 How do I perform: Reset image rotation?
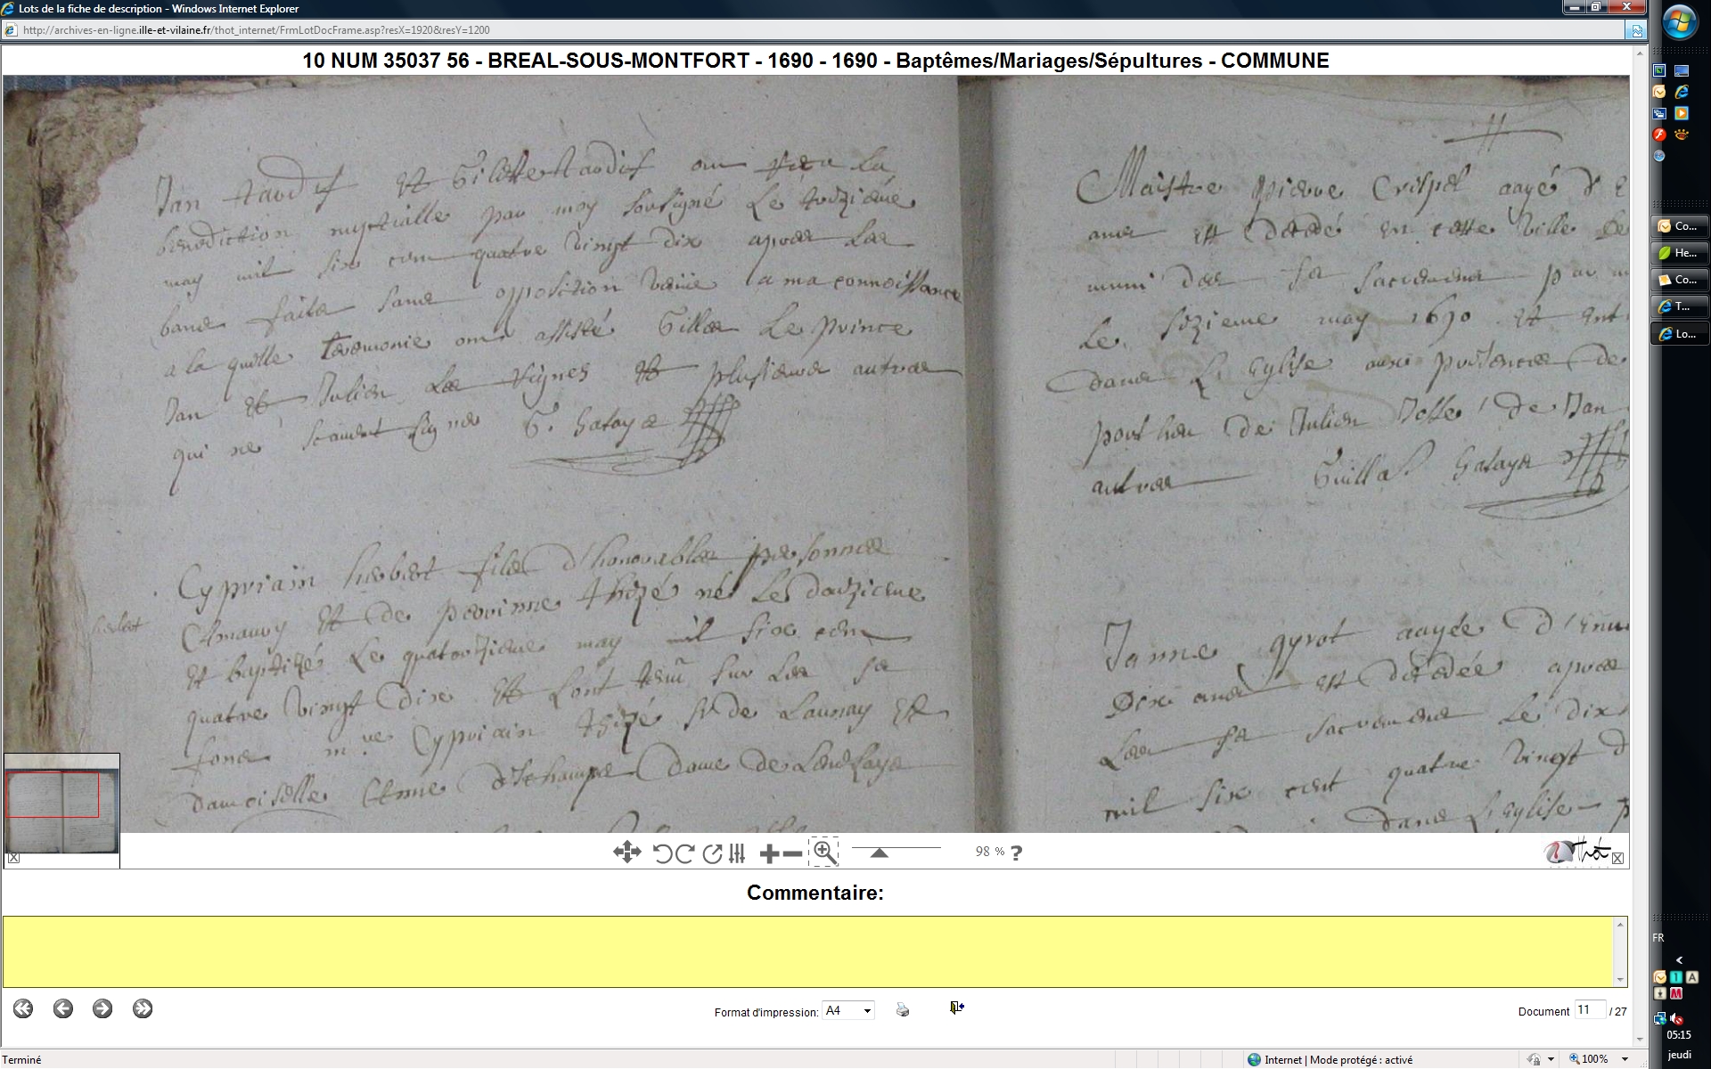point(712,853)
